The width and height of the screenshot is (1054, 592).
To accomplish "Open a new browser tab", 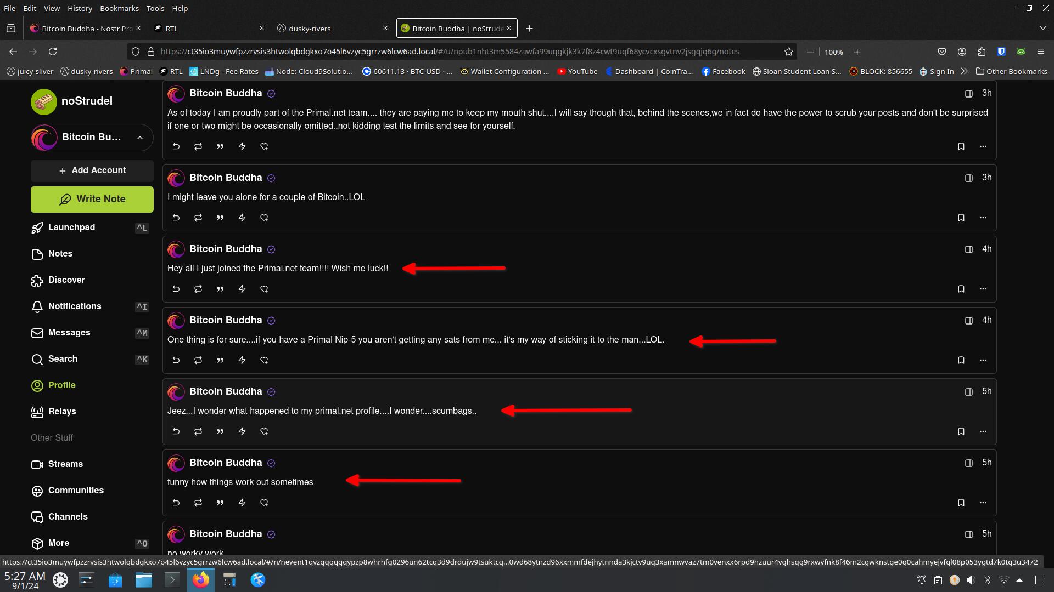I will tap(529, 29).
